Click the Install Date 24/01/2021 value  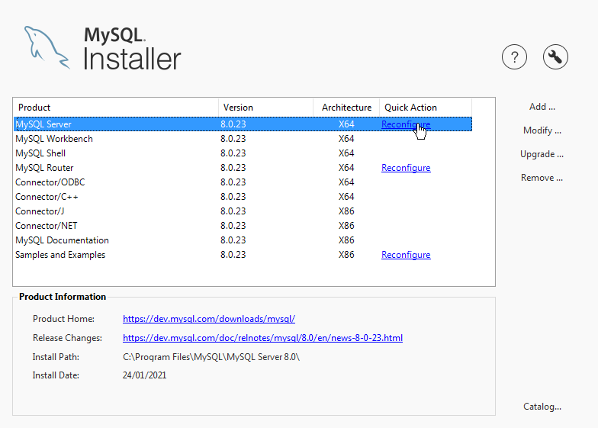(145, 375)
